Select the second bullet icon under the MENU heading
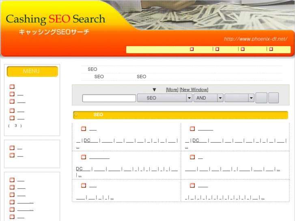The height and width of the screenshot is (221, 295). 12,94
